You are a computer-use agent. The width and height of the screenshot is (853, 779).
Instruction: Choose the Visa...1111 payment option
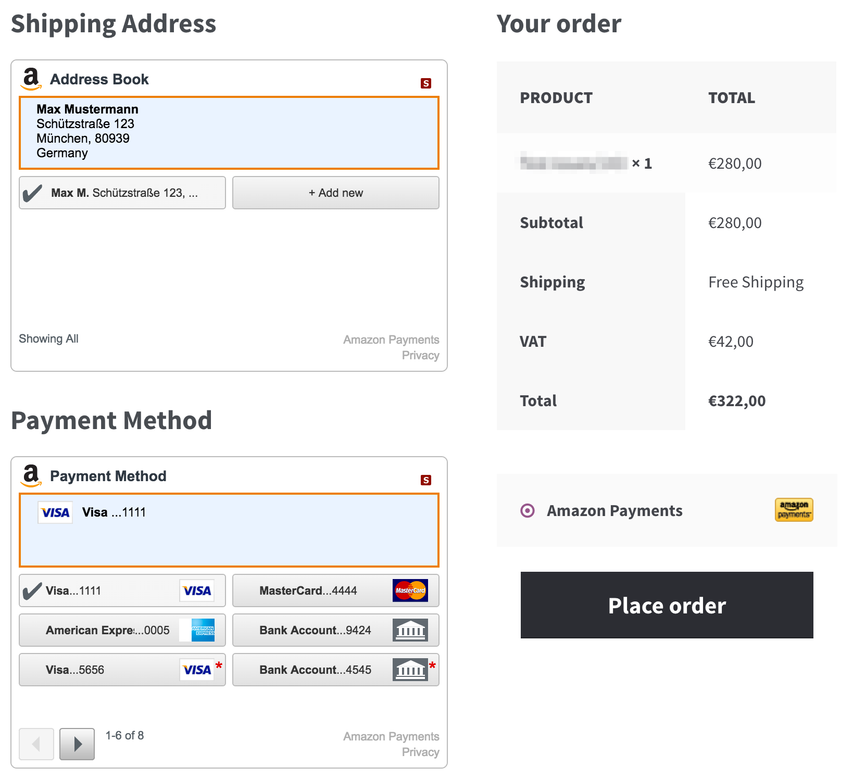(x=122, y=590)
